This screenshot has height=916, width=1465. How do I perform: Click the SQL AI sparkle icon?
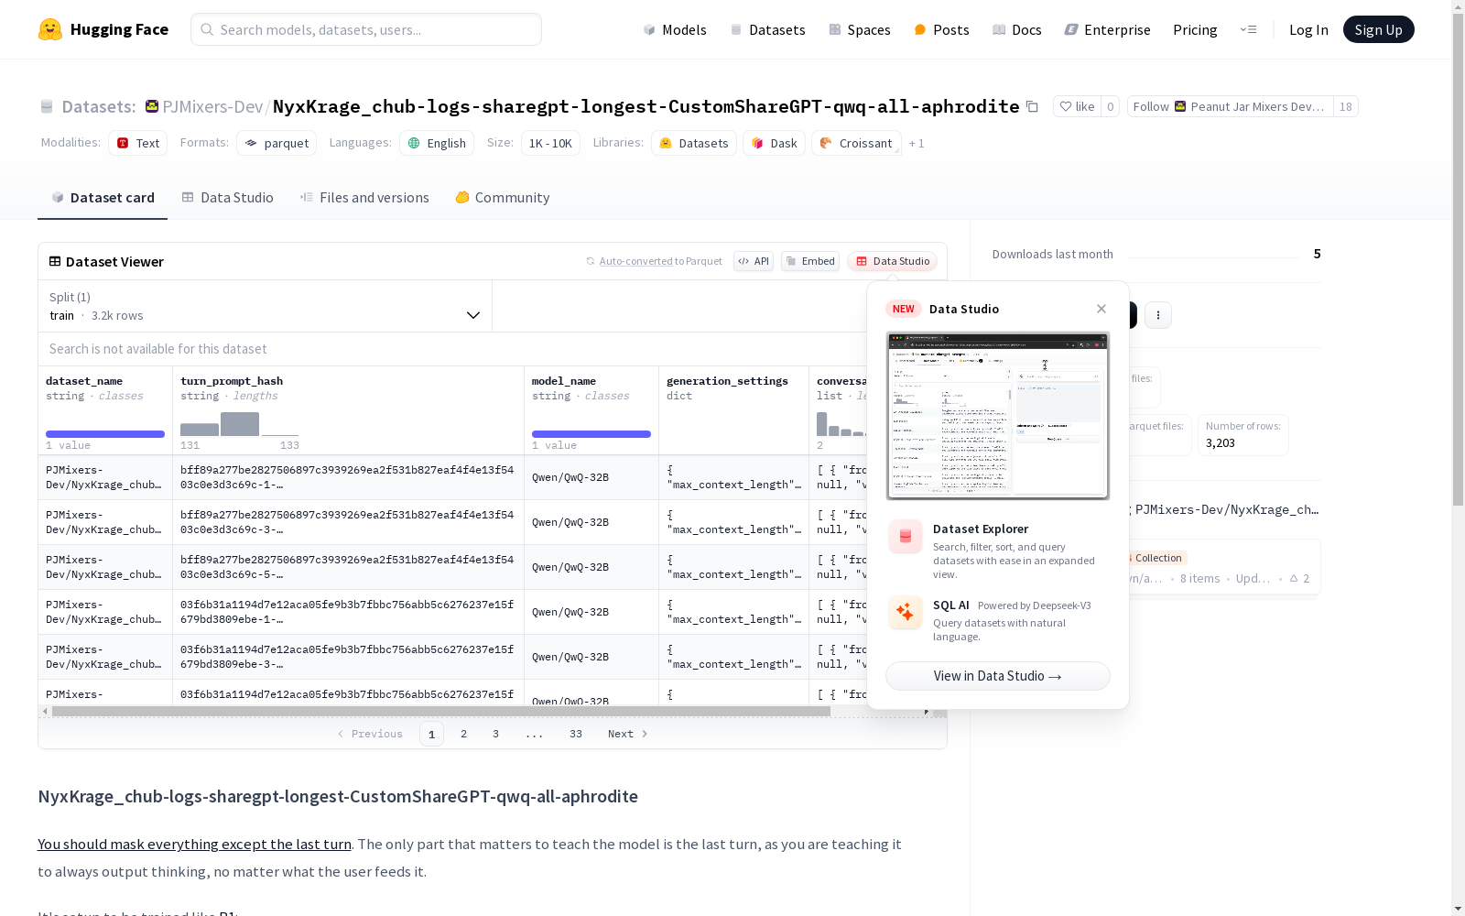coord(906,612)
